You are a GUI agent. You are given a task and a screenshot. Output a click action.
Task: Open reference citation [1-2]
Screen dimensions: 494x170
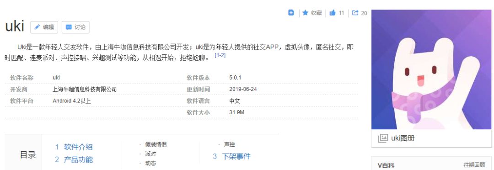220,55
